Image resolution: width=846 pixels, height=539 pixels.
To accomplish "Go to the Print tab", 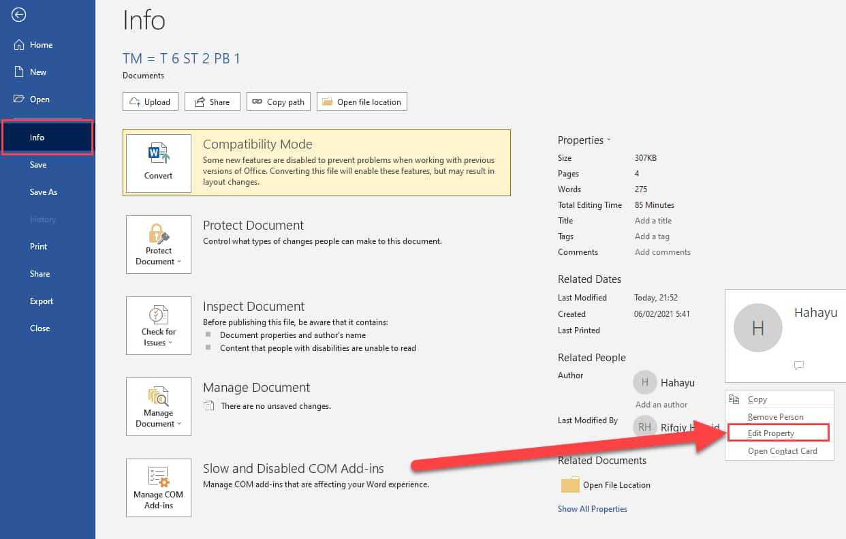I will coord(38,247).
